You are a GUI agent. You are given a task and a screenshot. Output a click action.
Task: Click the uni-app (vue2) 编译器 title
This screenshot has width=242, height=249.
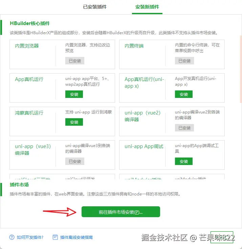click(x=142, y=116)
